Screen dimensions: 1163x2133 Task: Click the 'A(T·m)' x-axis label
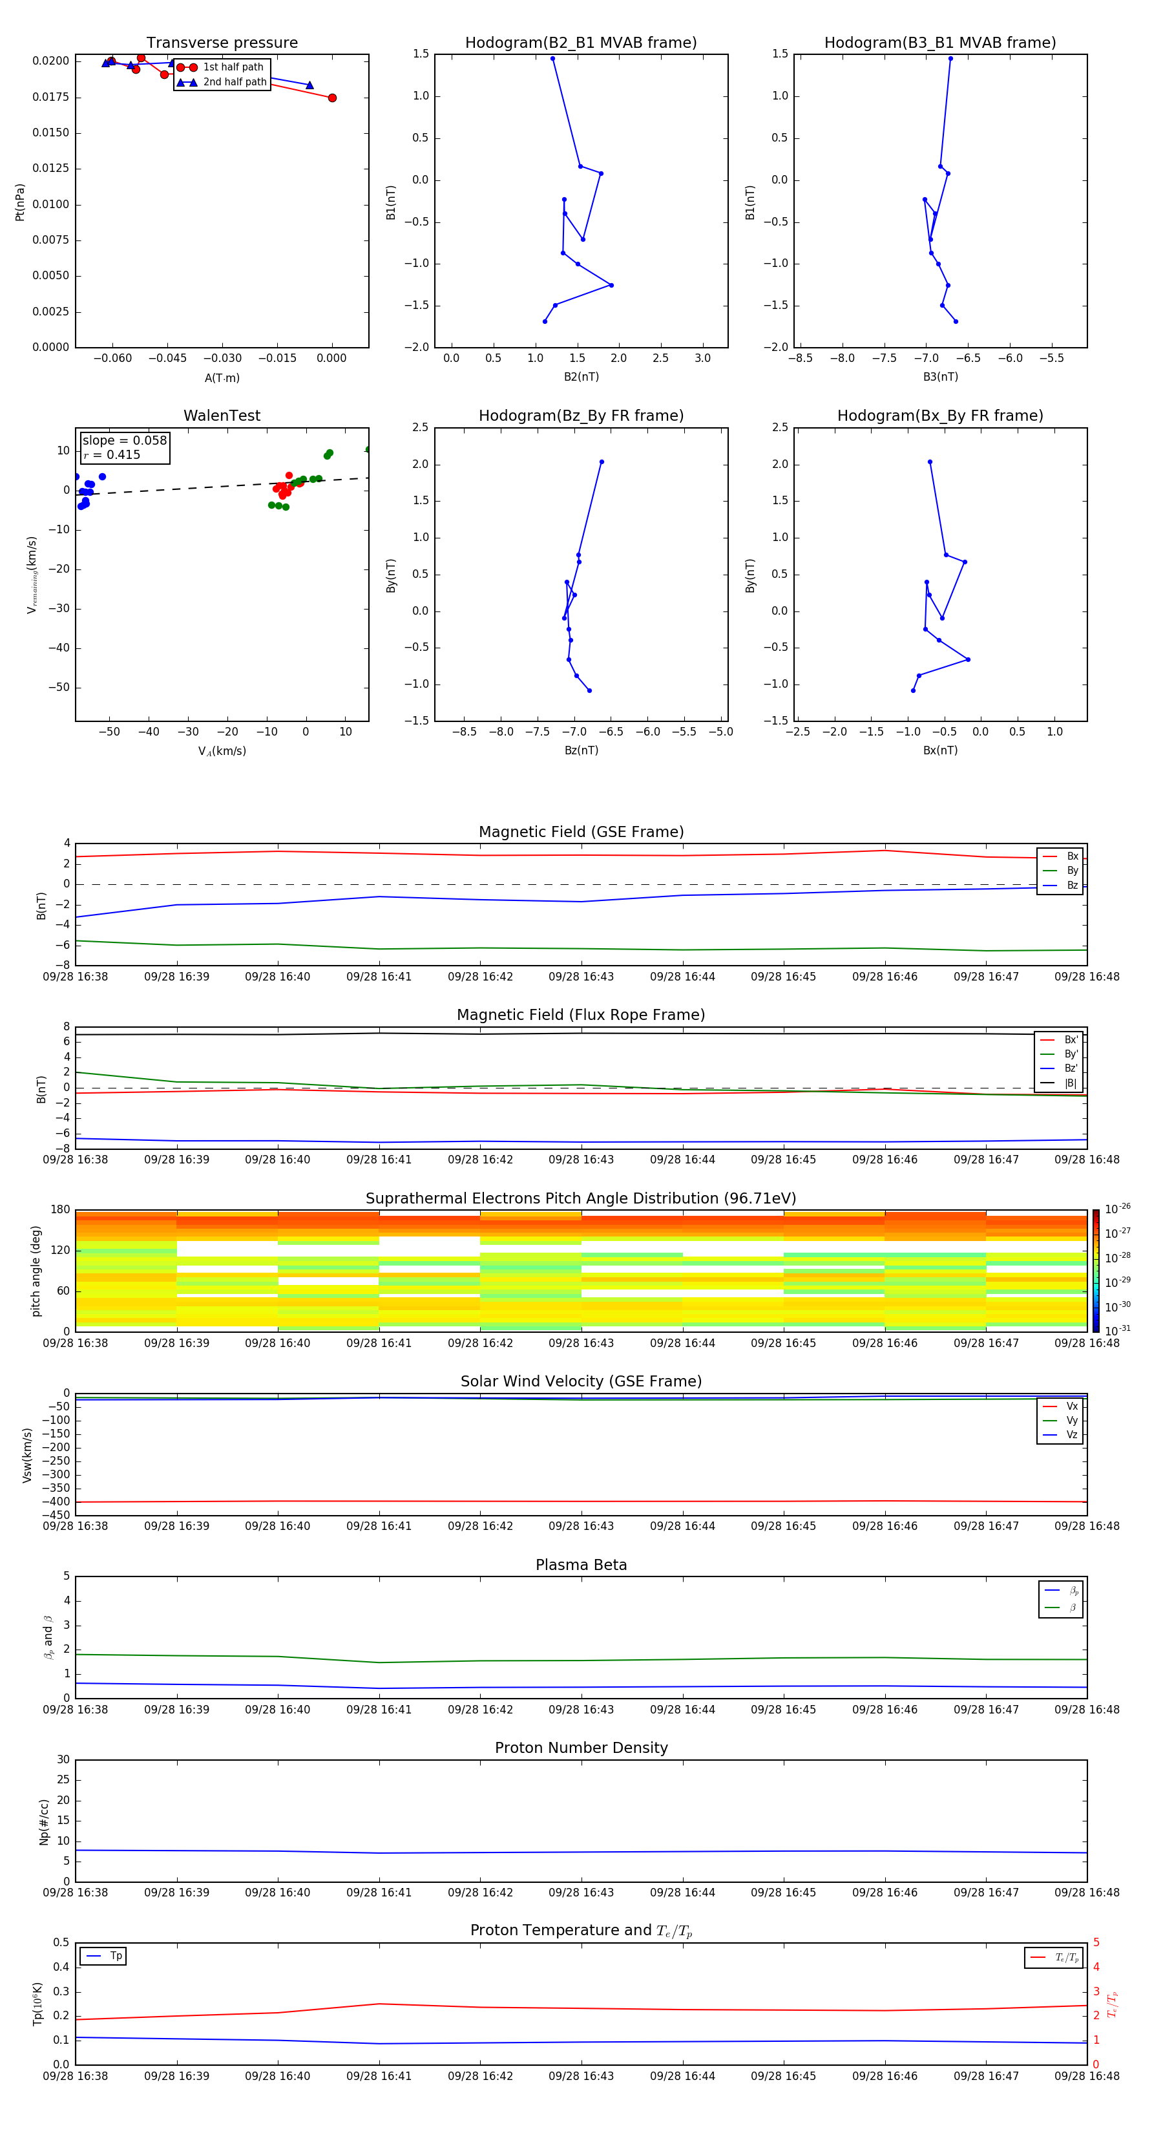click(222, 377)
